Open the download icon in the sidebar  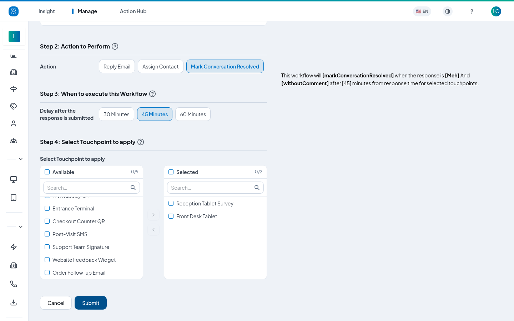(x=14, y=302)
